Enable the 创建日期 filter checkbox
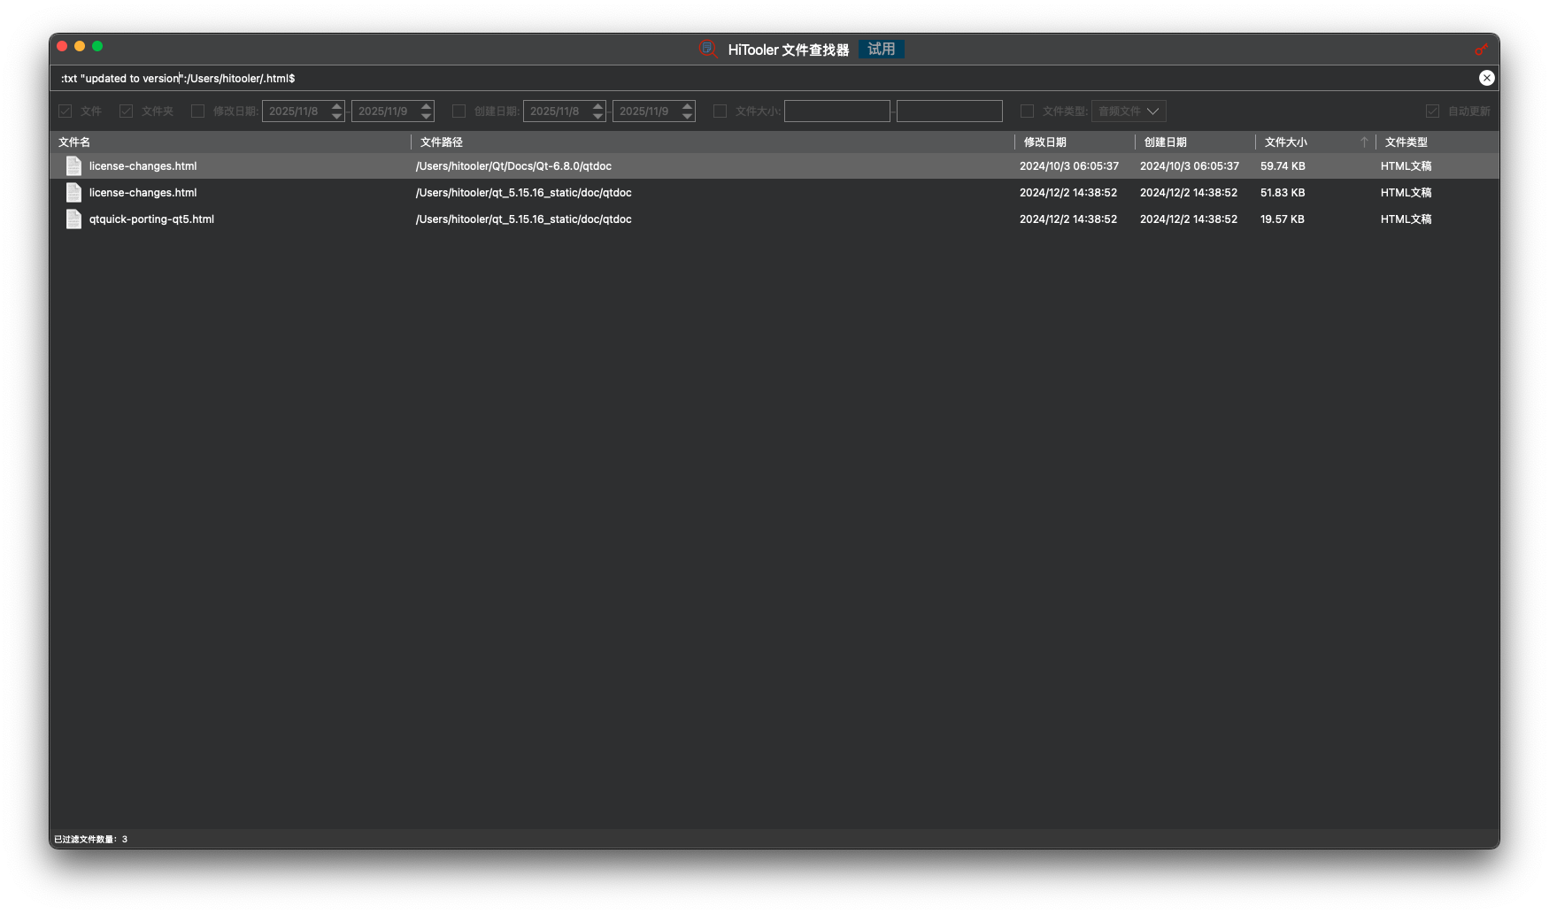This screenshot has width=1549, height=914. (459, 111)
